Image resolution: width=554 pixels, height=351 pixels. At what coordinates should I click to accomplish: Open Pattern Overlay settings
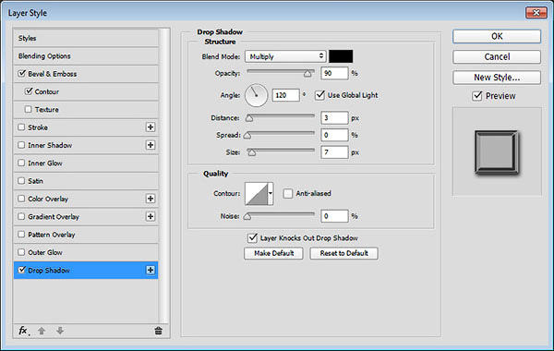click(52, 235)
